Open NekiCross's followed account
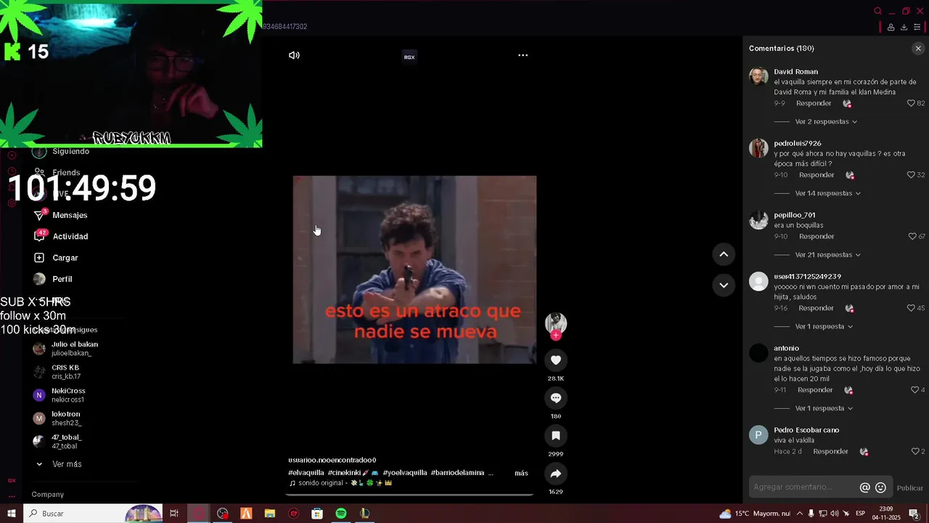Viewport: 929px width, 523px height. coord(67,395)
